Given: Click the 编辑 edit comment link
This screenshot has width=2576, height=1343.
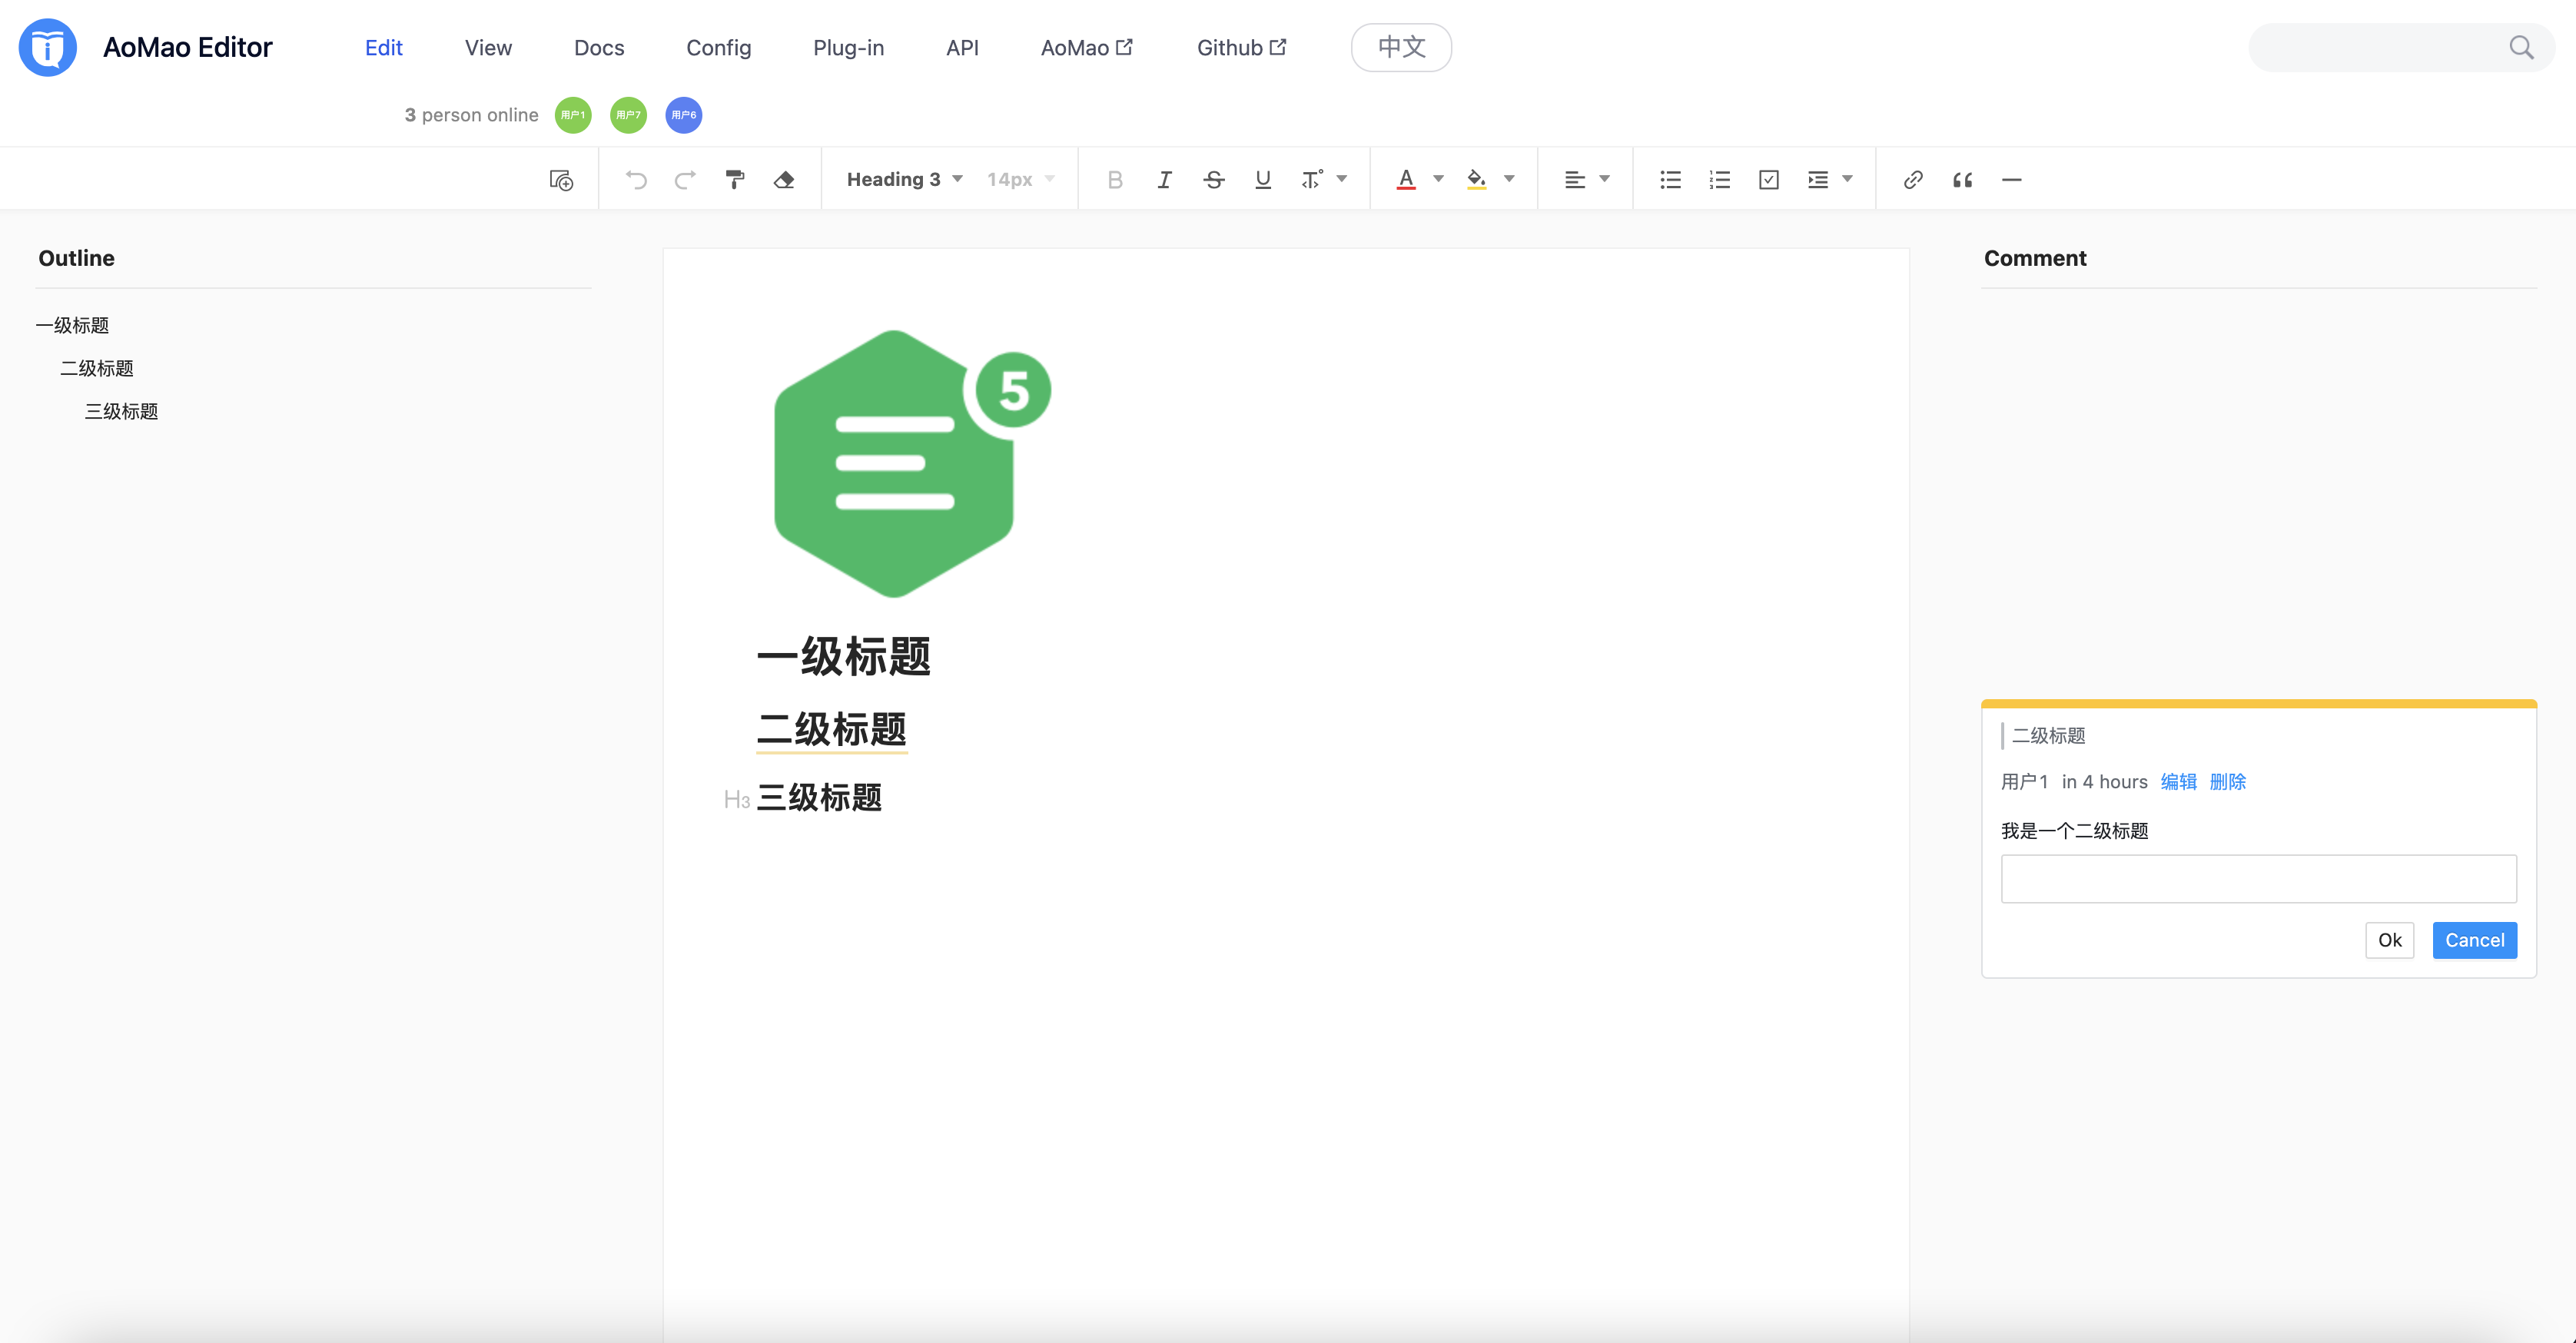Looking at the screenshot, I should tap(2178, 782).
